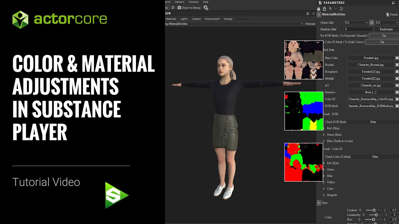Expand Blue (Teeth & Cavity) group
The image size is (399, 224).
[324, 141]
